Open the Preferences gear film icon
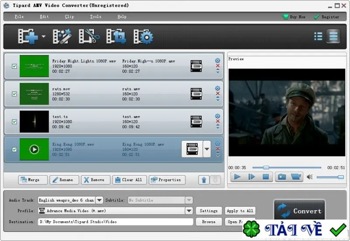 (x=143, y=36)
